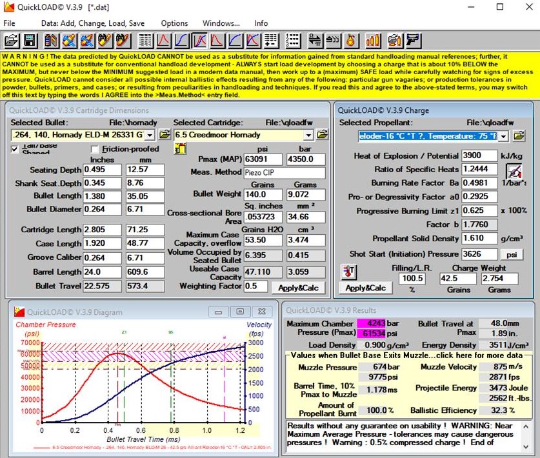
Task: Click the second binoculars bullet search icon
Action: [x=123, y=41]
